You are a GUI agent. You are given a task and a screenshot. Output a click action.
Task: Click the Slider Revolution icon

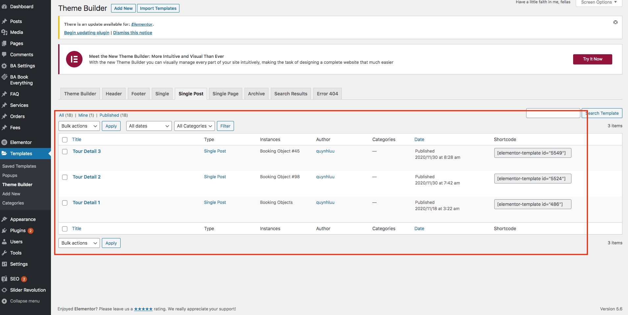4,290
